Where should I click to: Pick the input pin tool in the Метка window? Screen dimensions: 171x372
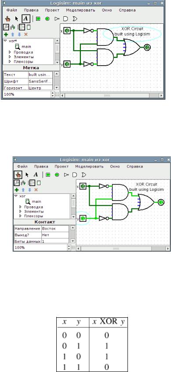tap(38, 19)
